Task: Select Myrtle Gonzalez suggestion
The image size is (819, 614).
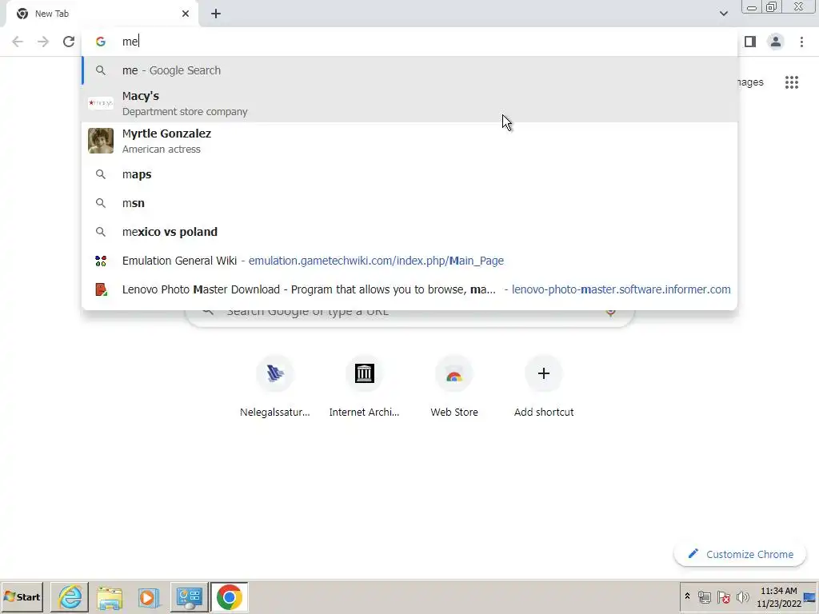Action: pos(409,141)
